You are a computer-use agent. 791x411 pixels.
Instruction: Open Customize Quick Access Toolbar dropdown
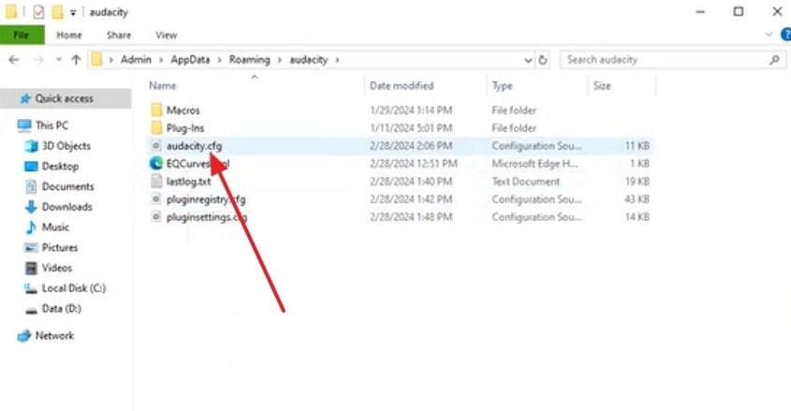point(73,12)
